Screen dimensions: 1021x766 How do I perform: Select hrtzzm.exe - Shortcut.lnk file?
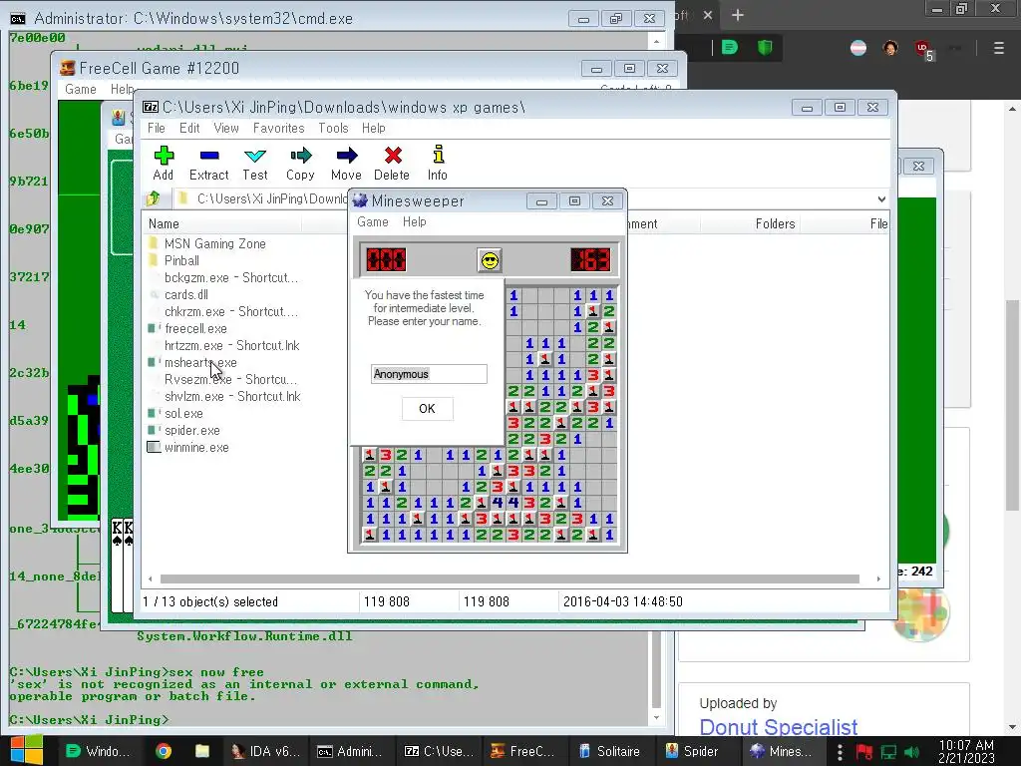point(224,345)
